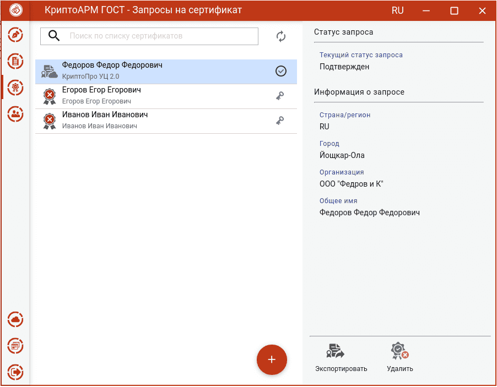
Task: Minimize the КриптоАРМ ГОСТ window
Action: point(426,11)
